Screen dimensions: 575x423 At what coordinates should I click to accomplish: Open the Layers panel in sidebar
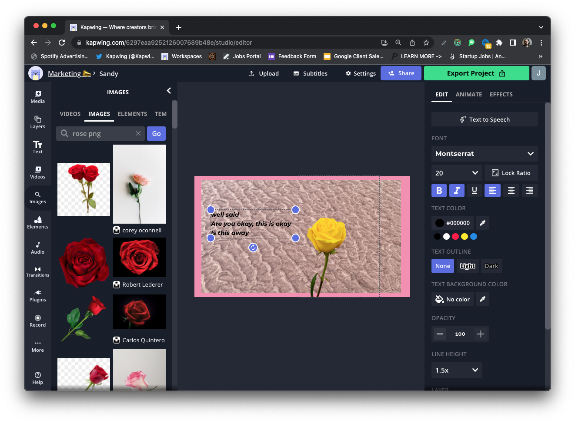[38, 122]
